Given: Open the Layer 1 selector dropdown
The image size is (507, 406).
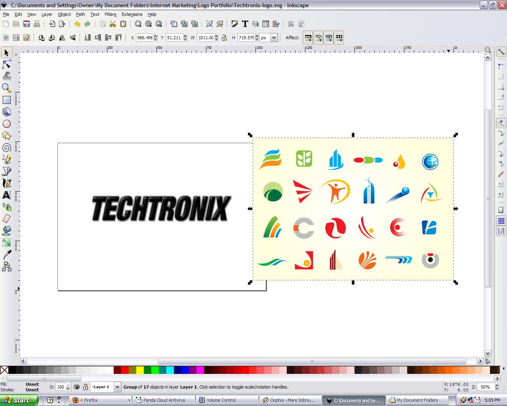Looking at the screenshot, I should [117, 387].
